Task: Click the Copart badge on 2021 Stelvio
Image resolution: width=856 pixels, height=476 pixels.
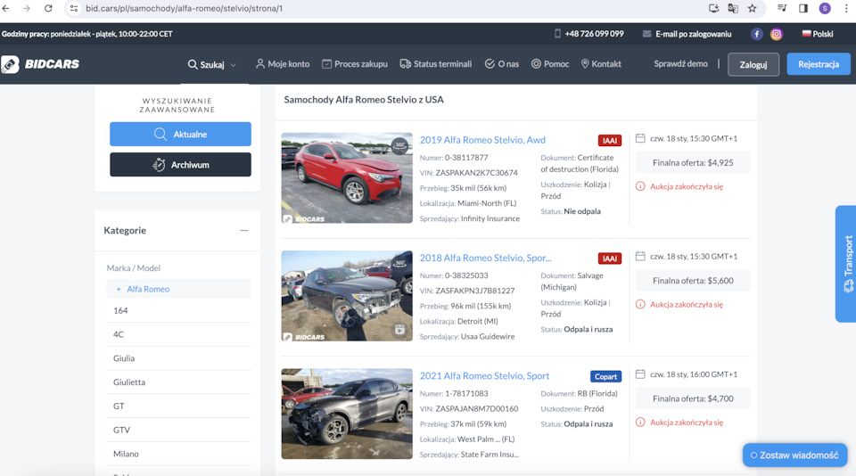Action: [605, 377]
